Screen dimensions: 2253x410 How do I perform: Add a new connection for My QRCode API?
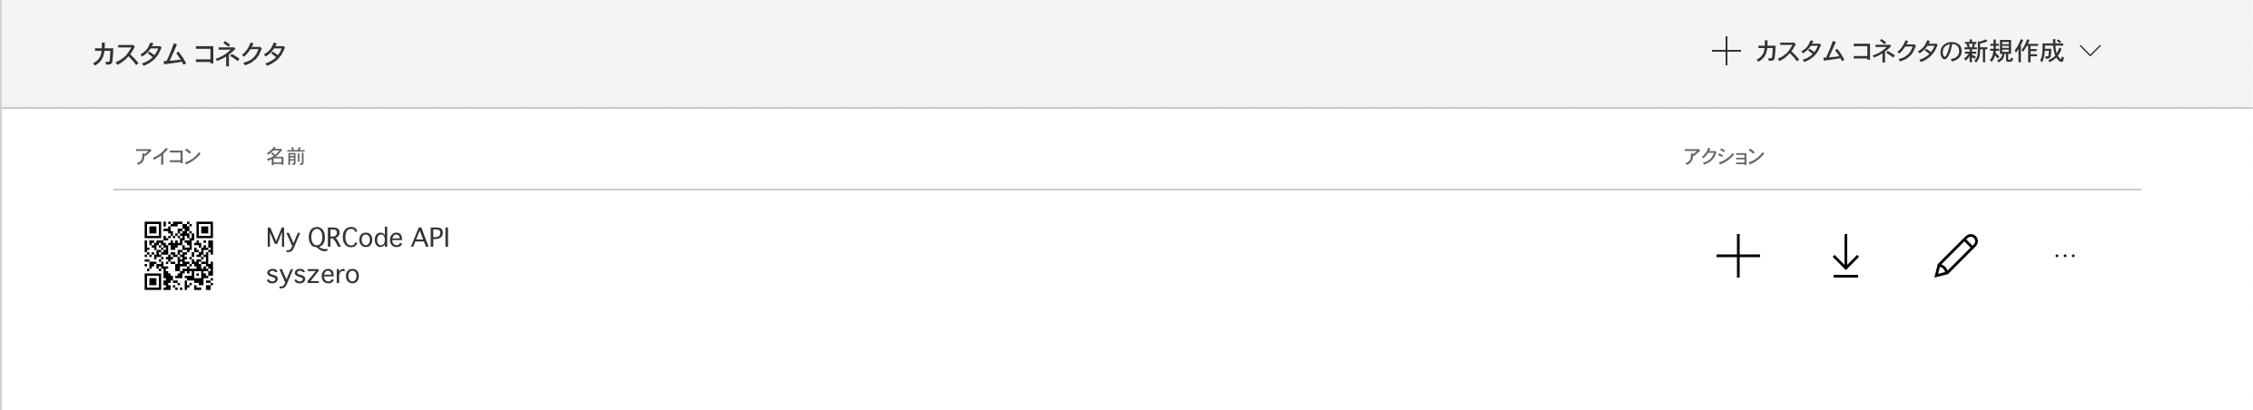click(1737, 256)
